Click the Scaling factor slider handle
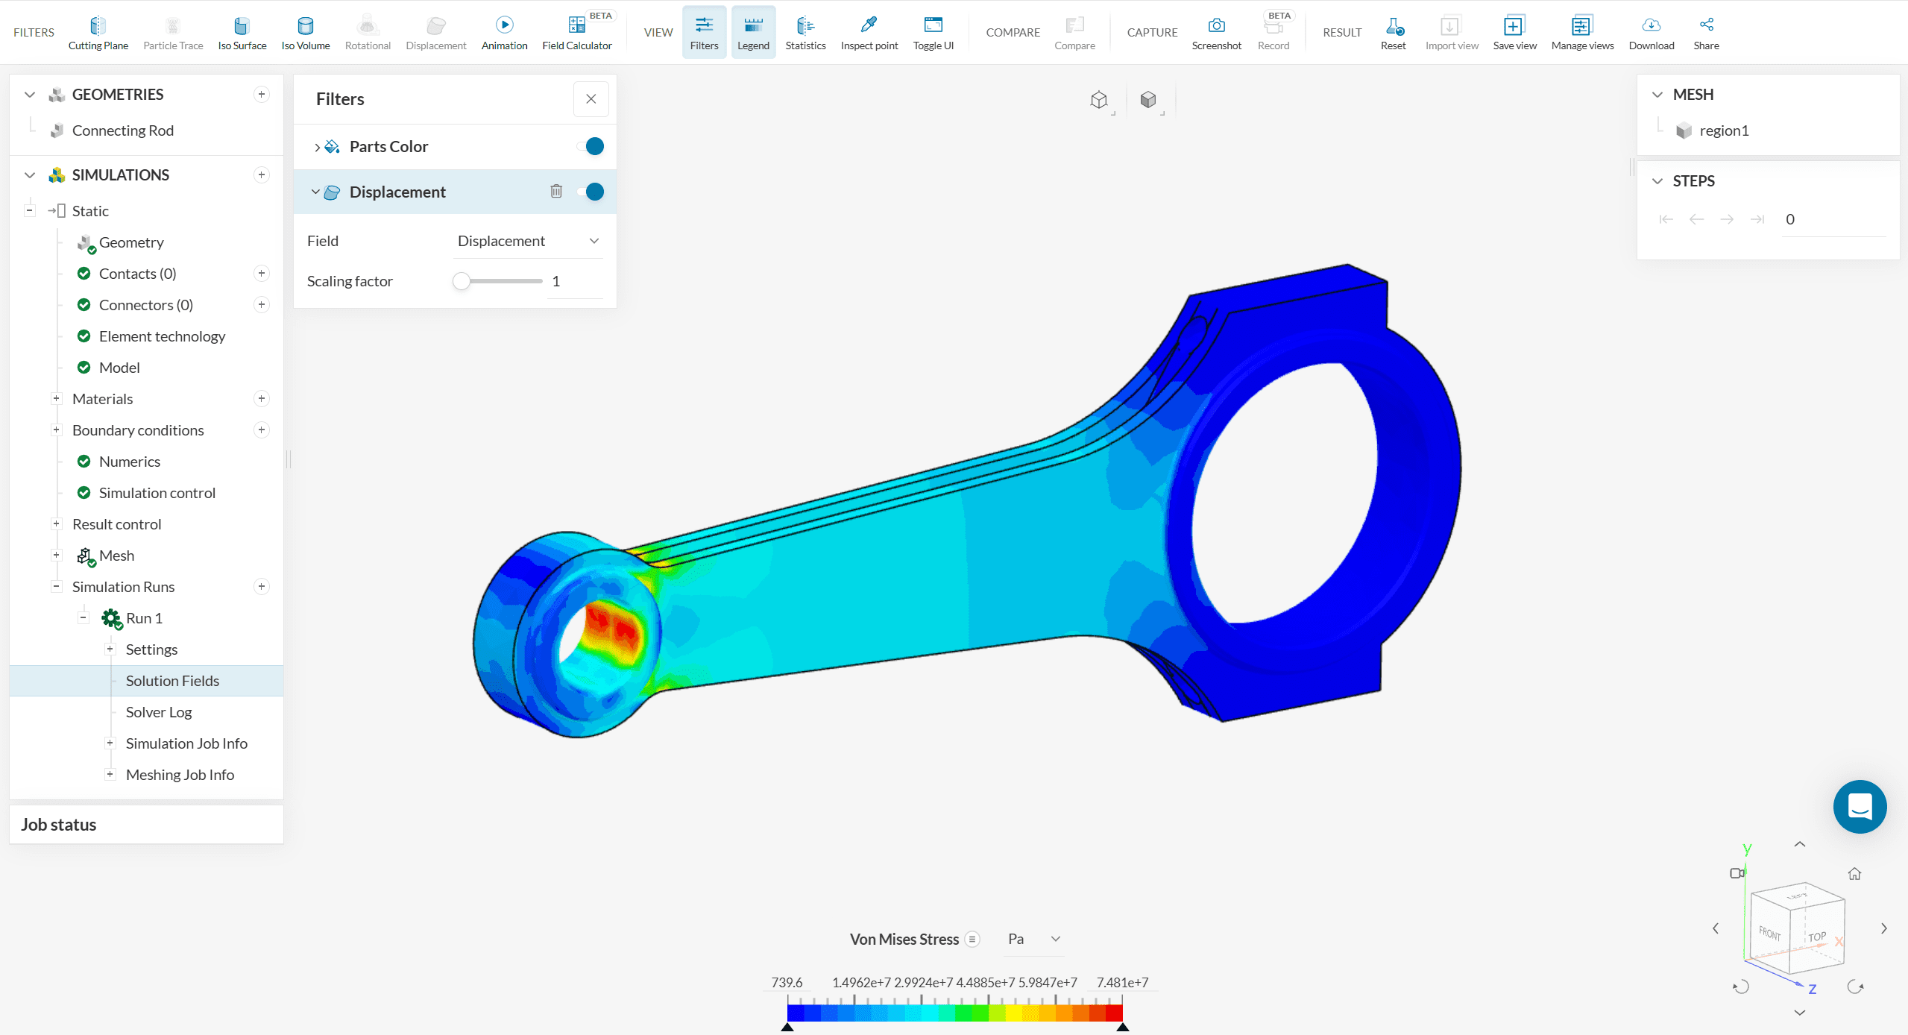 tap(462, 281)
